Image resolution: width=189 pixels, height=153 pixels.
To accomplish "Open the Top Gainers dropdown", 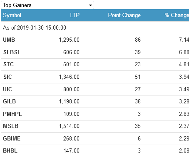I will coord(47,5).
